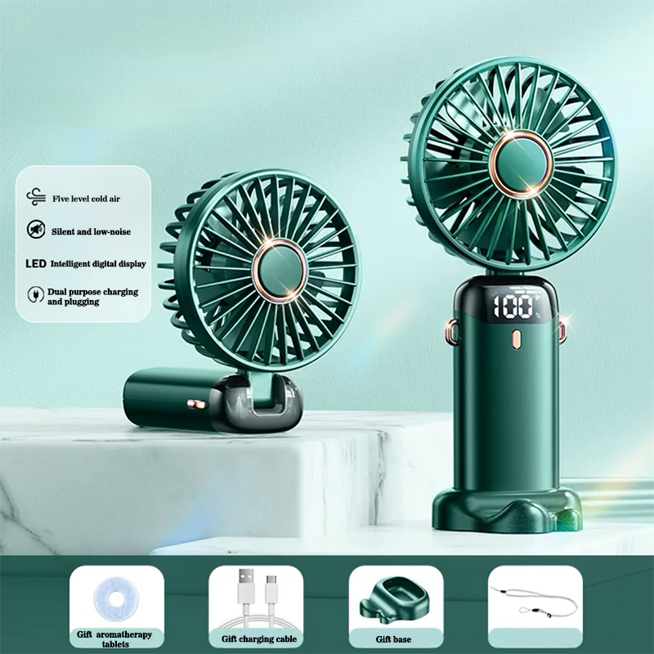Click the Intelligent digital display text
Viewport: 654px width, 654px height.
click(98, 264)
